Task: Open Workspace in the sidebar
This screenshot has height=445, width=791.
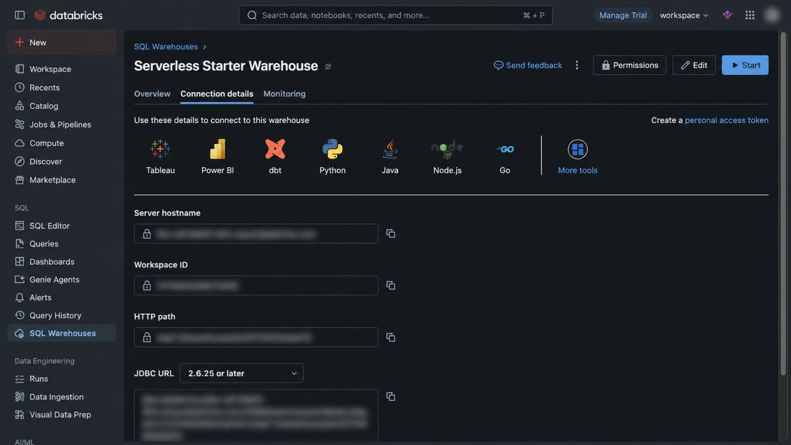Action: pos(62,69)
